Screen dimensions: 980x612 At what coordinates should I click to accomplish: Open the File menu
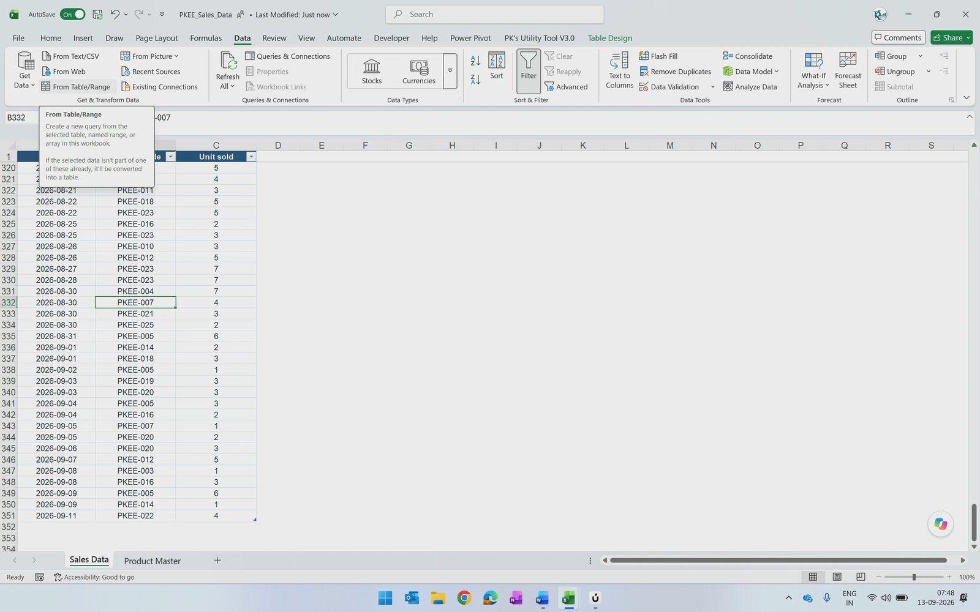[18, 37]
